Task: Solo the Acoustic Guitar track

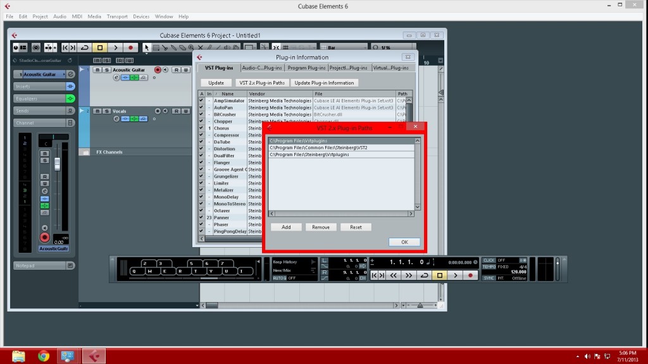Action: pyautogui.click(x=106, y=70)
